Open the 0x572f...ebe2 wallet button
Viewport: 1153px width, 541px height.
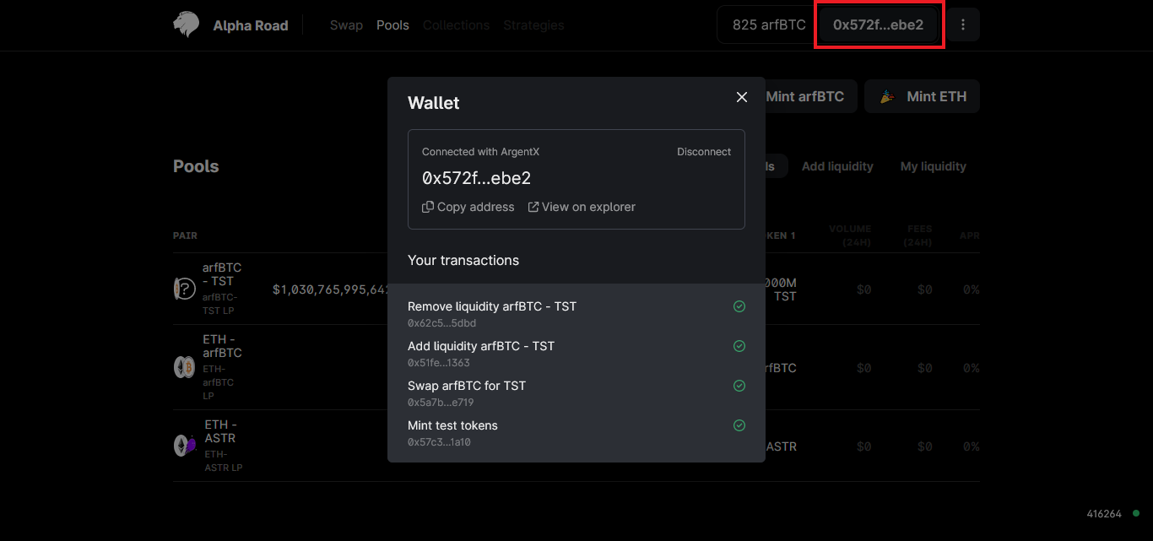(x=878, y=25)
